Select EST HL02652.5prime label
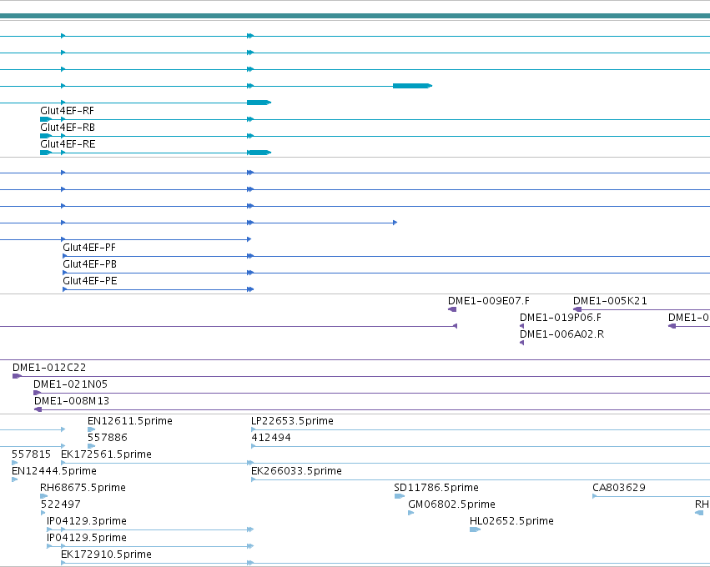Image resolution: width=710 pixels, height=567 pixels. tap(511, 521)
